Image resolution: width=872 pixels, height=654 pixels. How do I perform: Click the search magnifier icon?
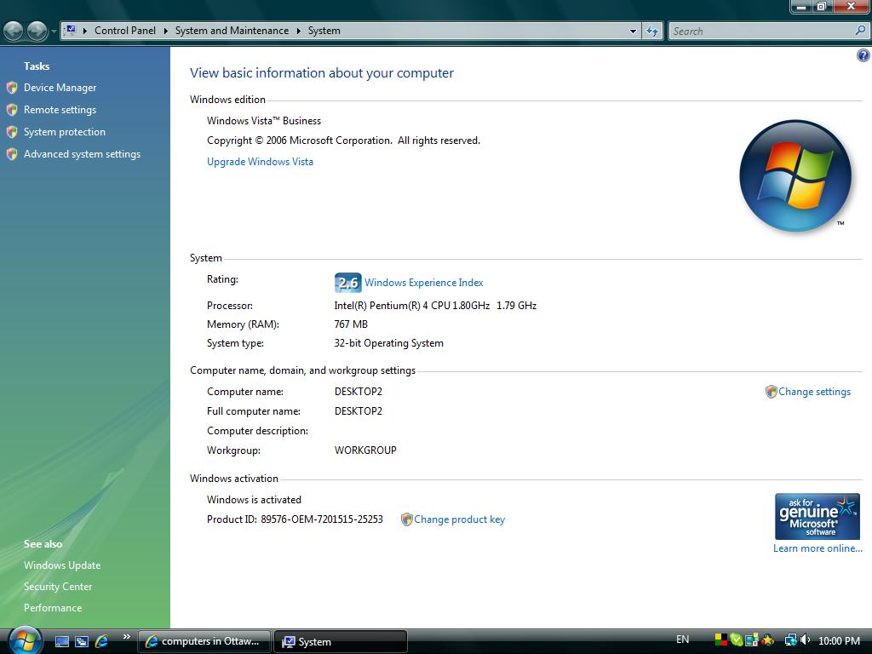(x=860, y=31)
